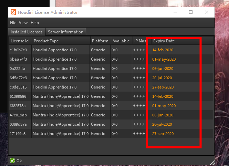Select license row 47c019ab
The image size is (229, 166).
[111, 115]
